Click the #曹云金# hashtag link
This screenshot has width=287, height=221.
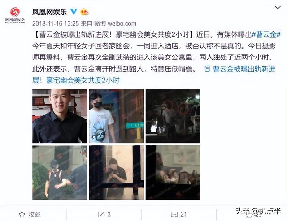(x=266, y=34)
